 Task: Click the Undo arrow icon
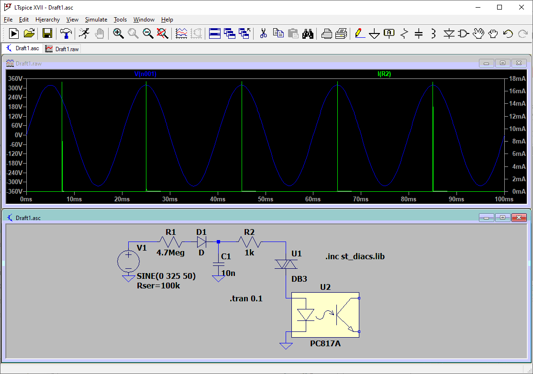pyautogui.click(x=508, y=33)
